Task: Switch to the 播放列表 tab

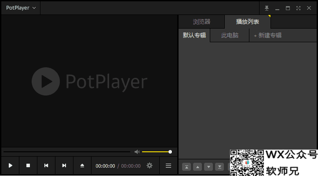Action: tap(248, 22)
